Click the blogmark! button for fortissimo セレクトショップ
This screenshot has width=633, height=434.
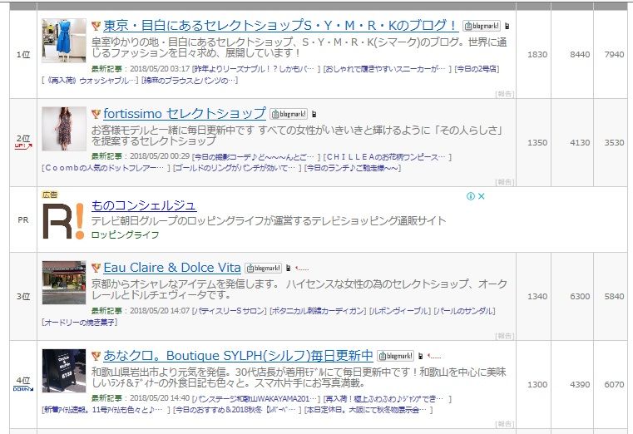[x=289, y=114]
